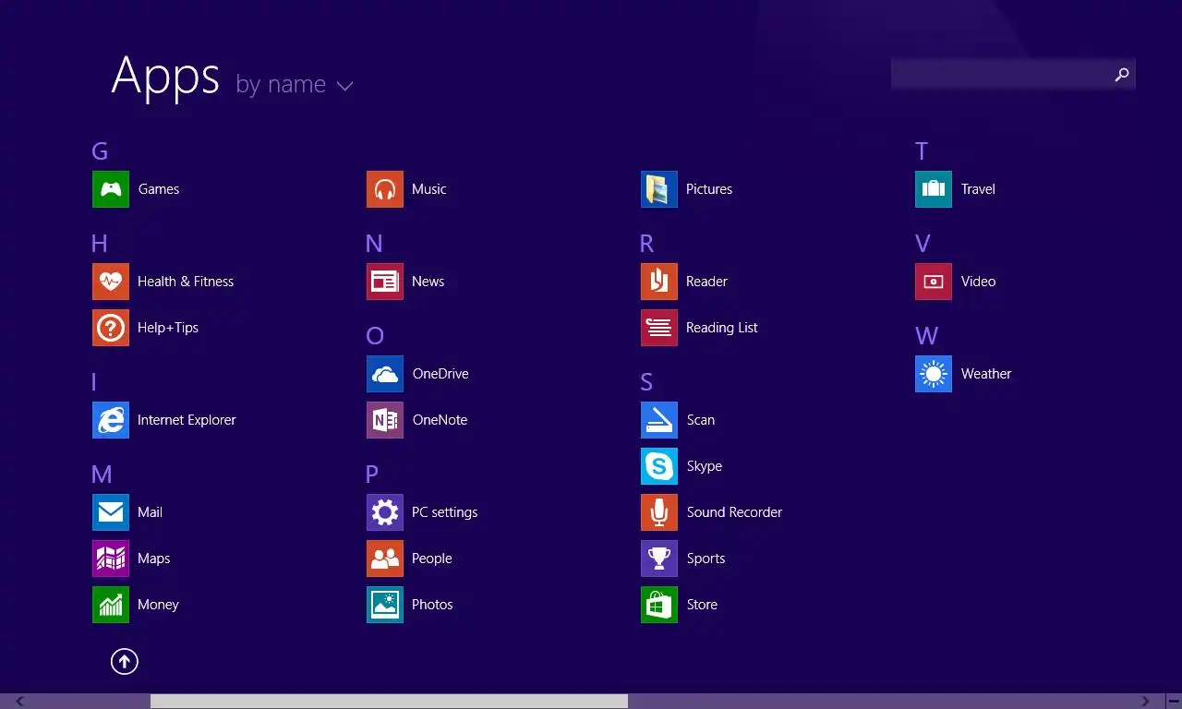Click the search magnifier icon
1182x709 pixels.
1122,75
